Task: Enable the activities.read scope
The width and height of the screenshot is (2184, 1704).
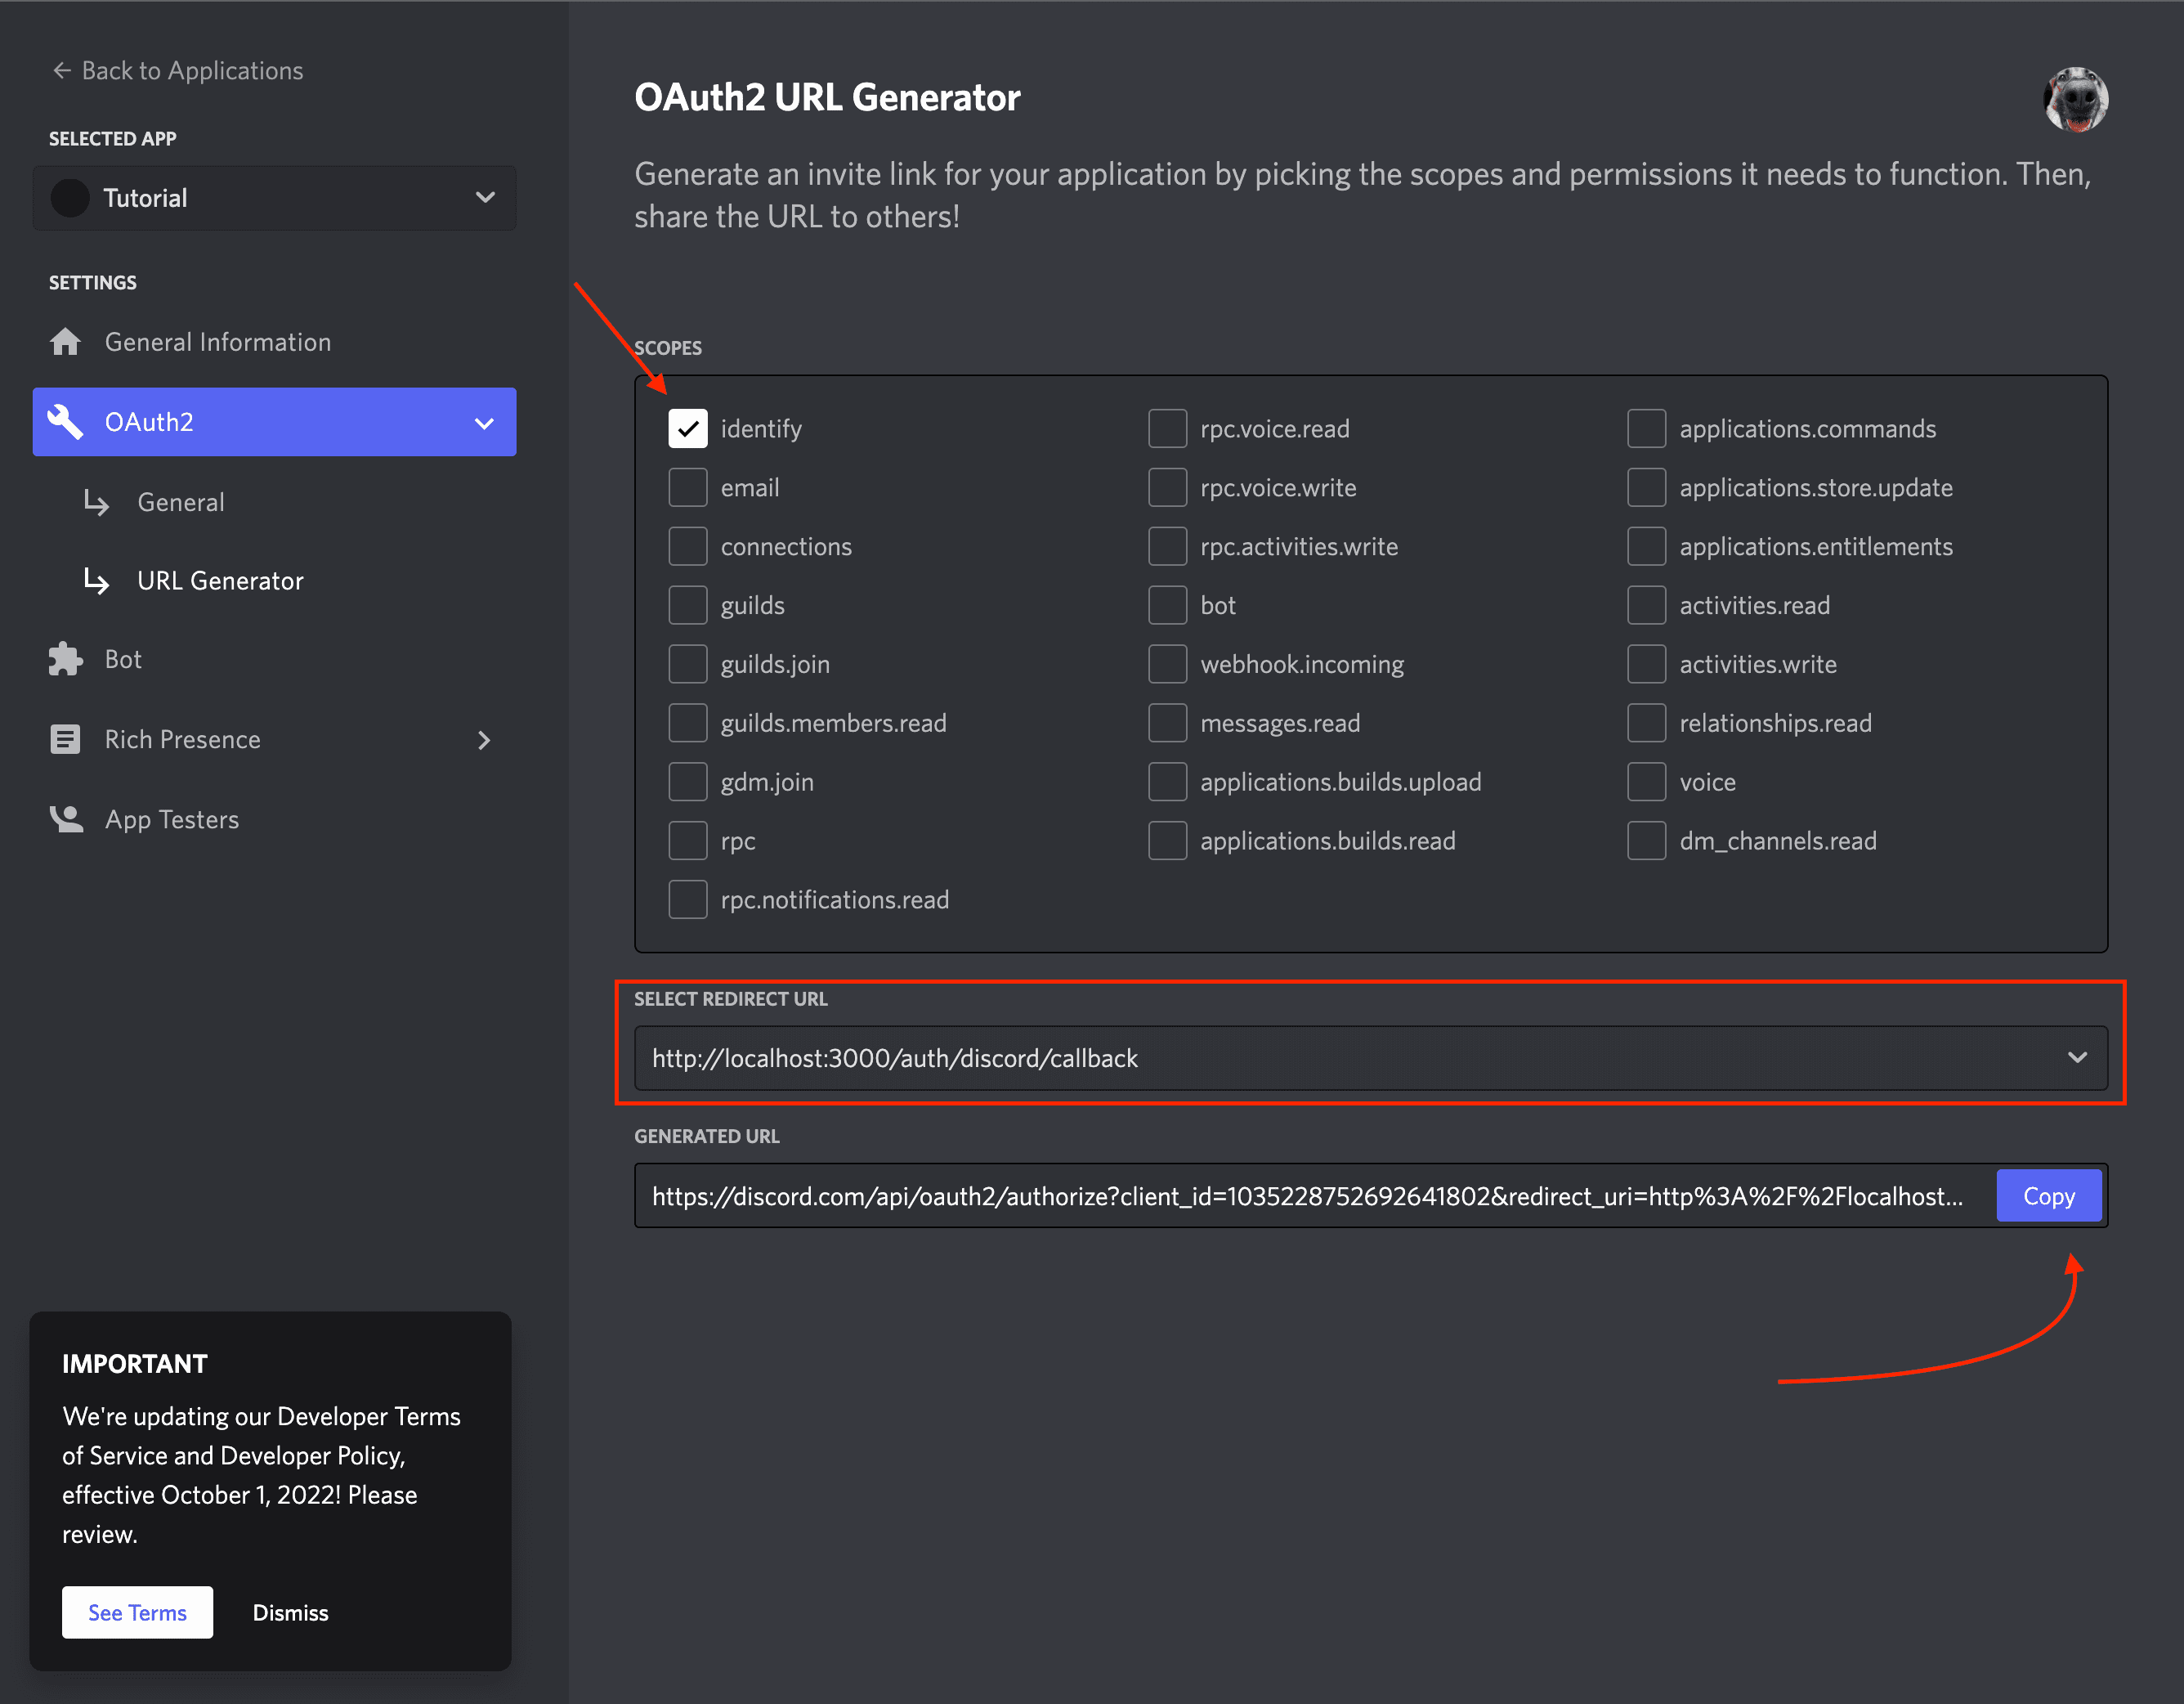Action: 1646,605
